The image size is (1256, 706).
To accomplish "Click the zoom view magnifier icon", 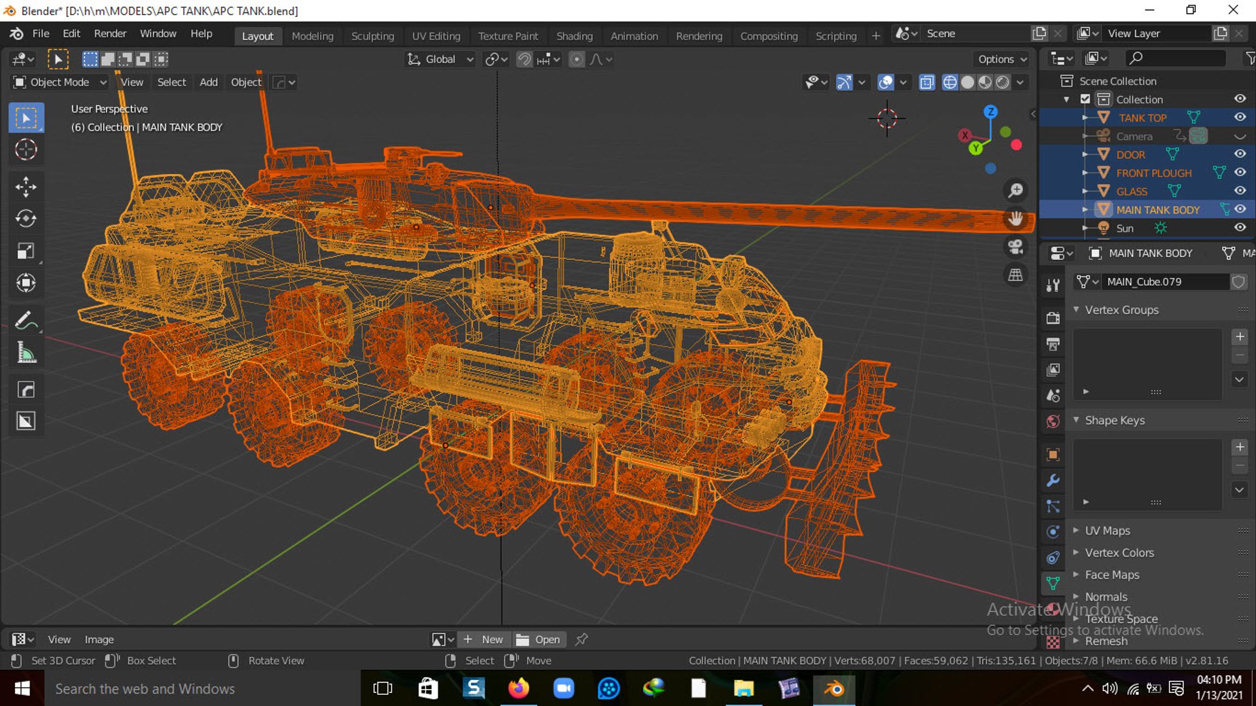I will click(x=1015, y=190).
